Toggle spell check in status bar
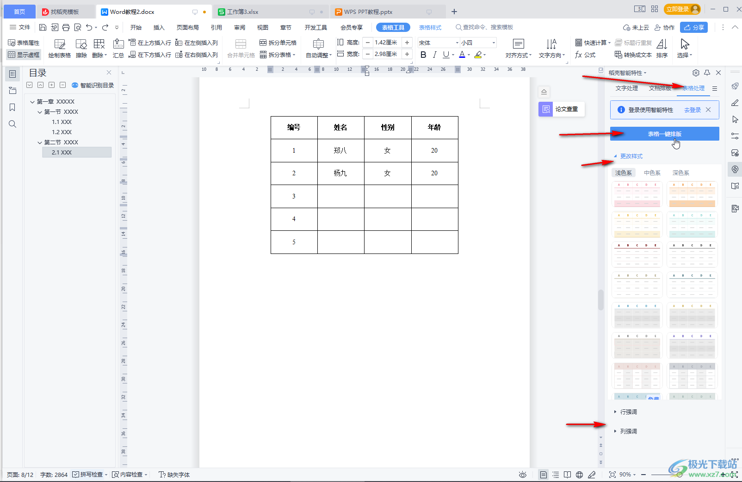This screenshot has height=482, width=742. [x=89, y=475]
